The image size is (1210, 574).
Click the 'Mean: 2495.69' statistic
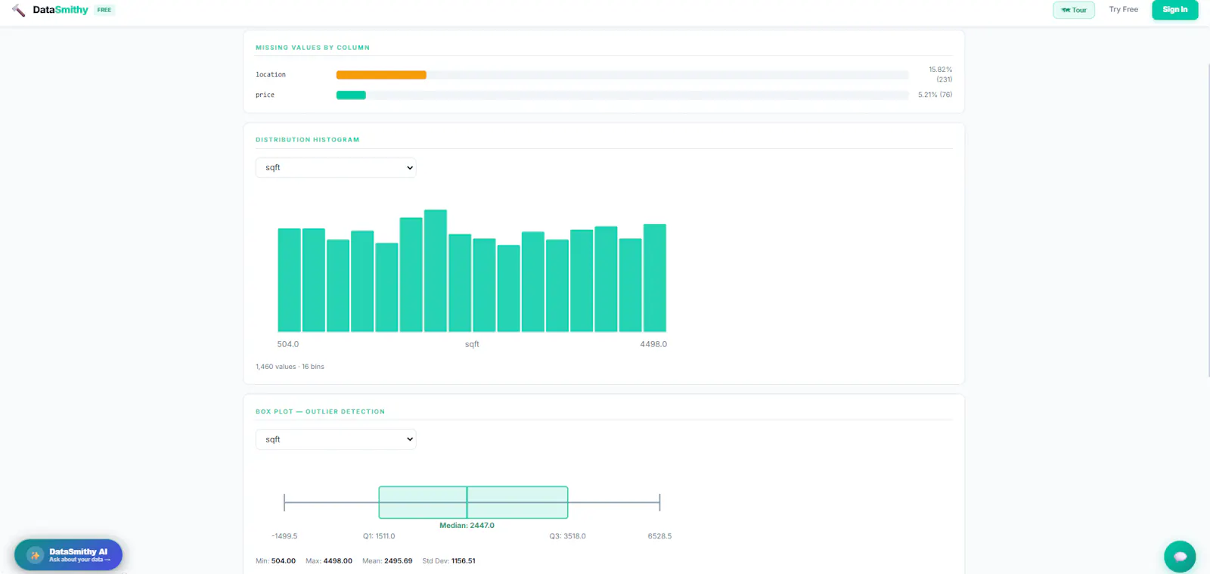387,561
